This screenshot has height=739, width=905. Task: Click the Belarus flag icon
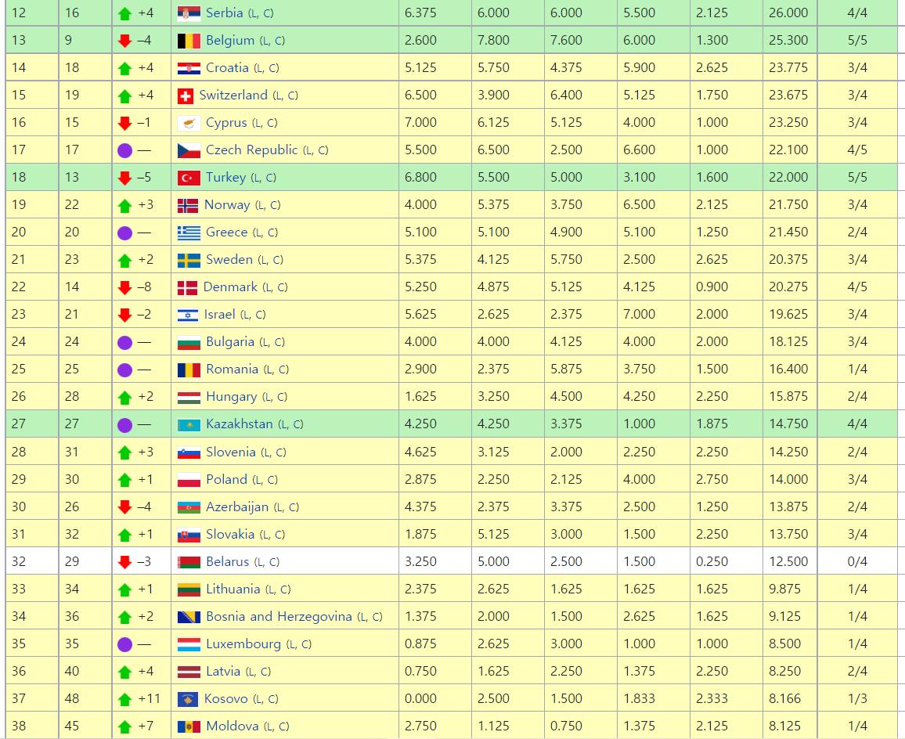pyautogui.click(x=189, y=562)
